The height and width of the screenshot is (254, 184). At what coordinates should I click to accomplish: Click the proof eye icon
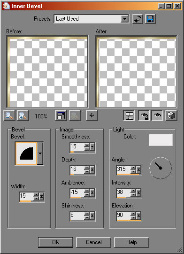[157, 115]
